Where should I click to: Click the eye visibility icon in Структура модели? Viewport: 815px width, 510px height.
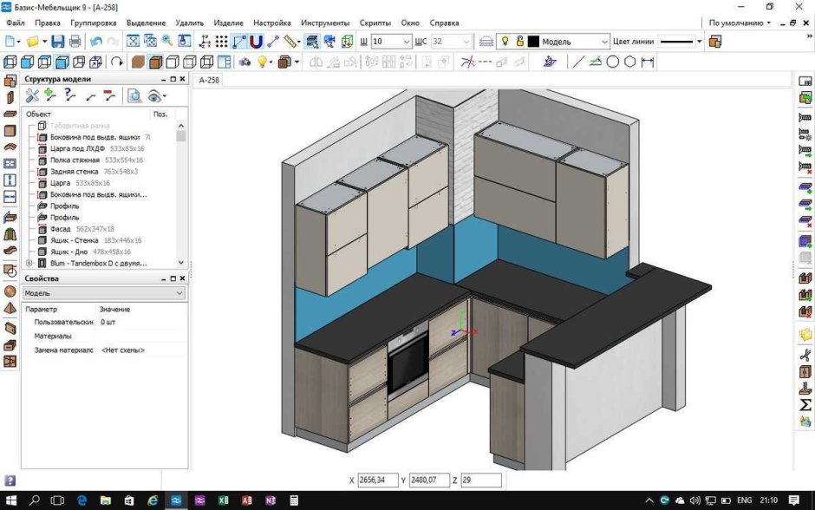[153, 96]
